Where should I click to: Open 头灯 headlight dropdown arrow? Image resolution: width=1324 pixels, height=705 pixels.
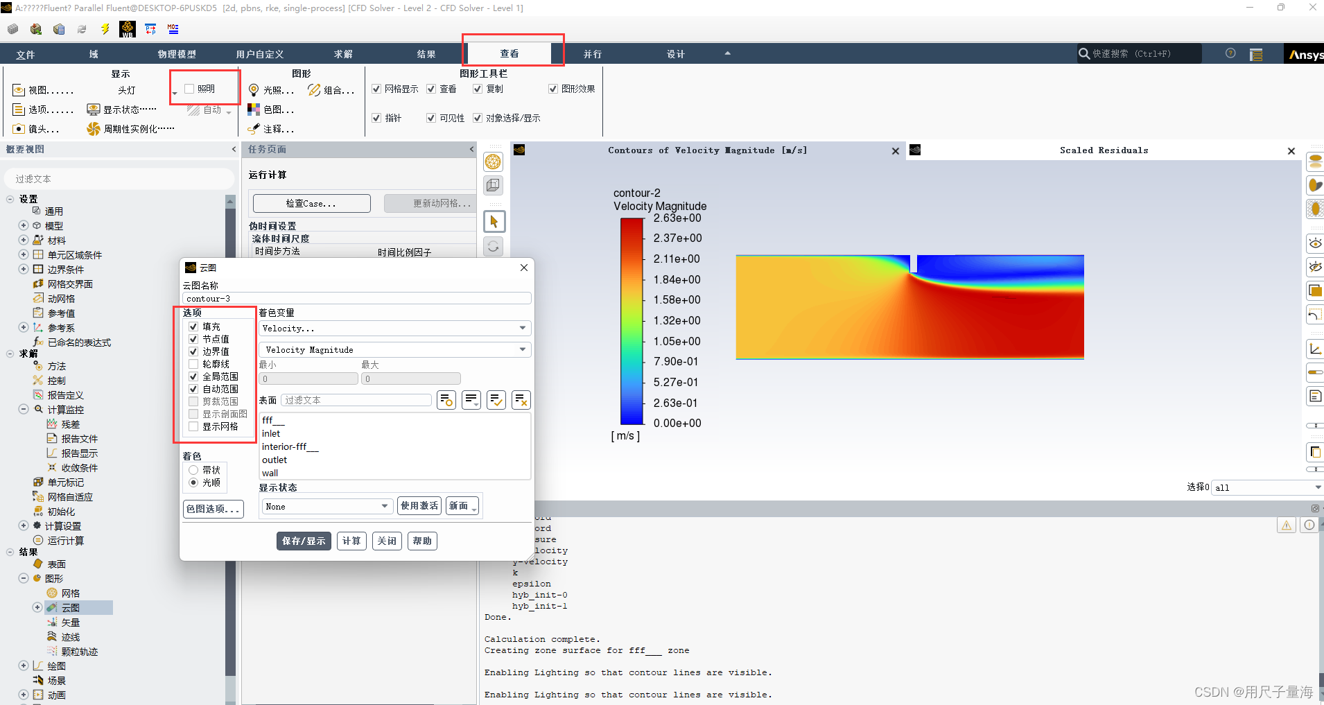click(x=174, y=94)
